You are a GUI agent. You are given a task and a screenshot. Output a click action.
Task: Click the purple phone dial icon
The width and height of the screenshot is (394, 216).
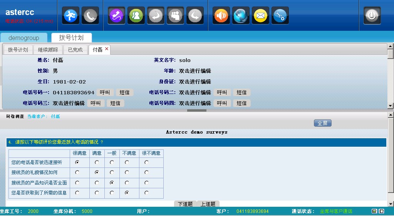click(x=116, y=15)
